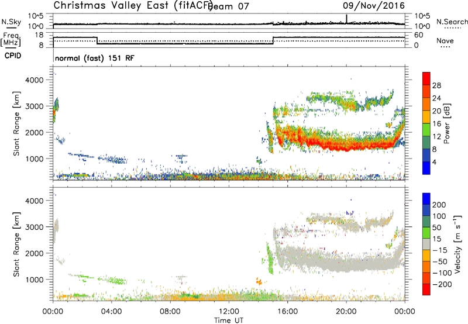Select the N.Sky axis label
Image resolution: width=468 pixels, height=324 pixels.
[x=11, y=22]
